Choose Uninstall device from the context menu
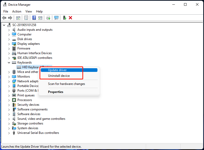 [x=59, y=76]
